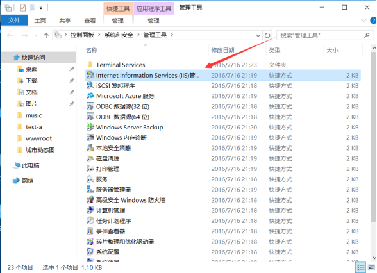Click the 任务计划程序 clock icon
The height and width of the screenshot is (273, 377).
pyautogui.click(x=90, y=220)
